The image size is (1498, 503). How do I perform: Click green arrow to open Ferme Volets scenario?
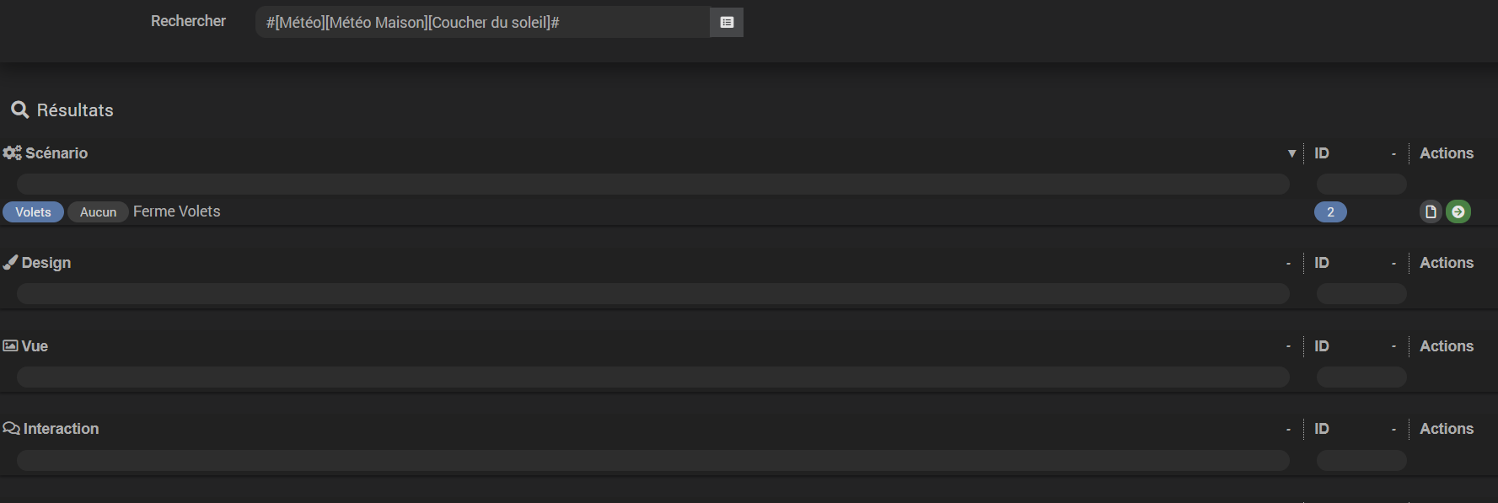(1458, 211)
